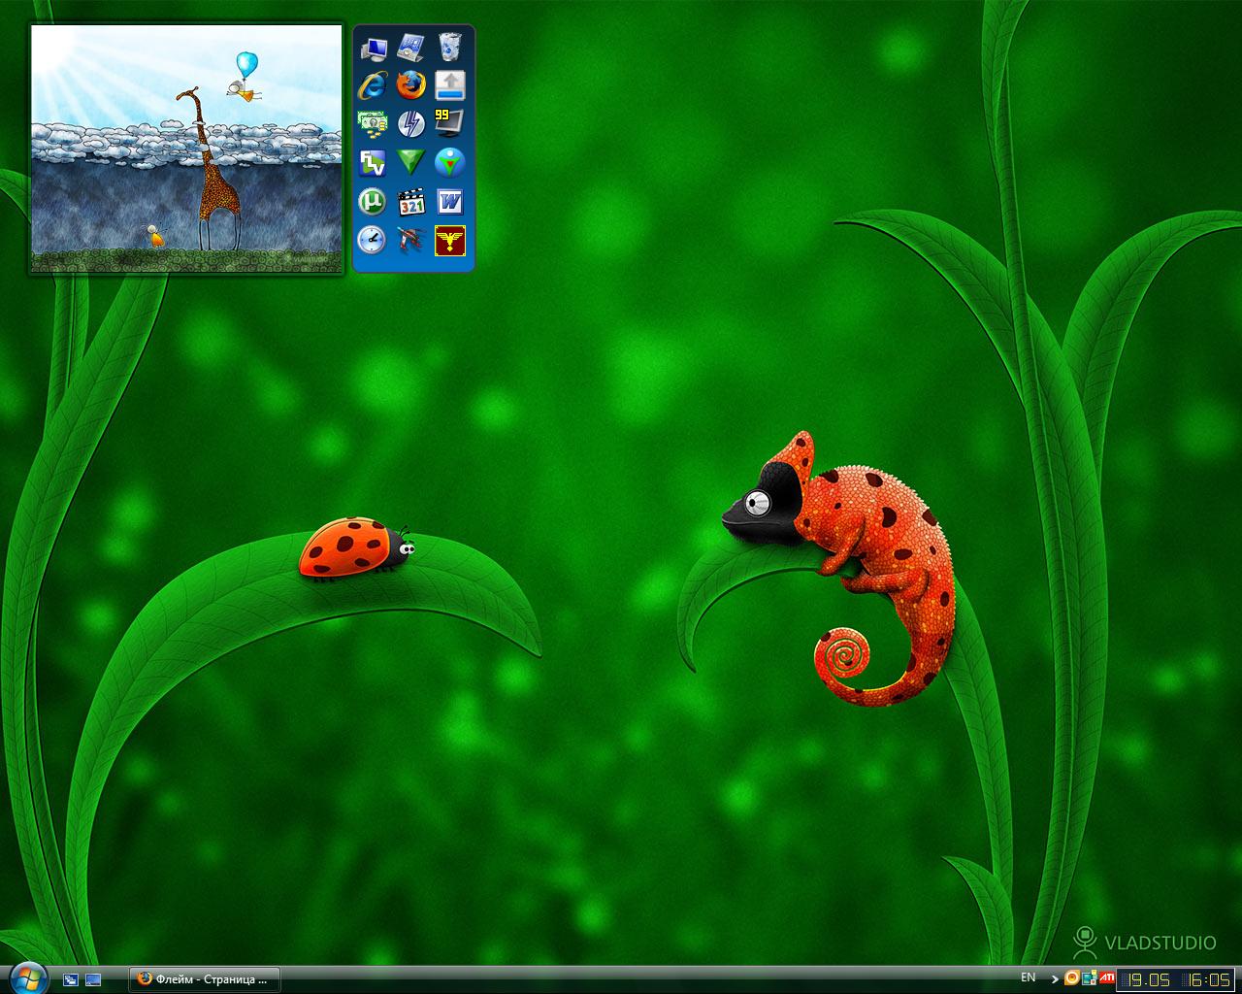The image size is (1242, 994).
Task: Launch the golden eagle emblem game icon
Action: click(450, 240)
